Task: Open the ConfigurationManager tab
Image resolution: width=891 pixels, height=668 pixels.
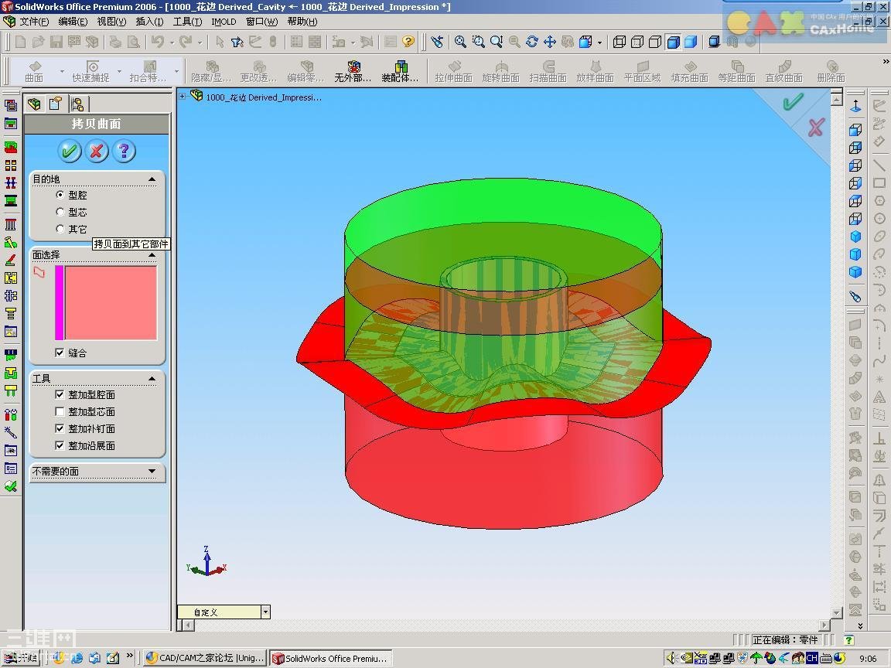Action: [x=77, y=104]
